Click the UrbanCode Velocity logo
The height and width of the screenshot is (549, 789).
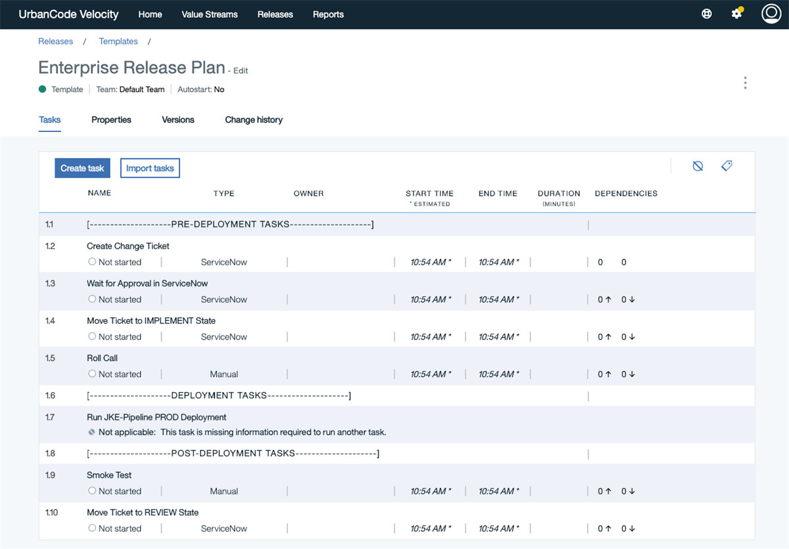(68, 14)
